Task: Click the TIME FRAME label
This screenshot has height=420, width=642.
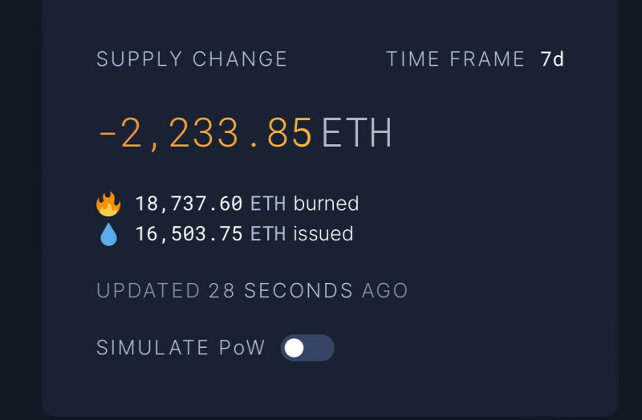Action: click(455, 59)
